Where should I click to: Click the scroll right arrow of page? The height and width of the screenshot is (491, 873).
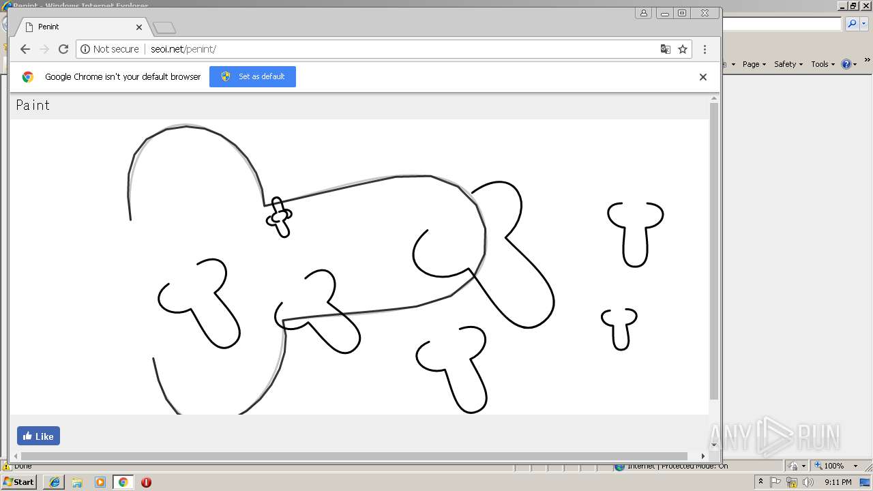(x=703, y=456)
